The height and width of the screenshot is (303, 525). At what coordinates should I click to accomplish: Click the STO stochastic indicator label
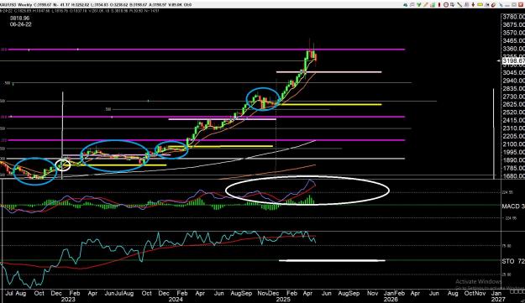(x=513, y=261)
